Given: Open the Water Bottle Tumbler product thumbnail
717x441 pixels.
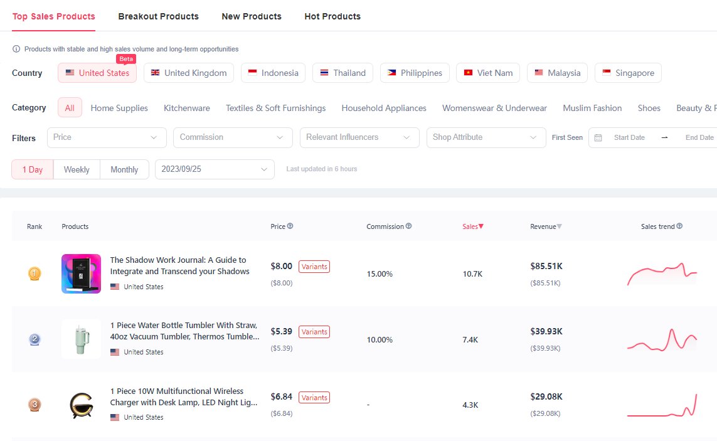Looking at the screenshot, I should 82,339.
